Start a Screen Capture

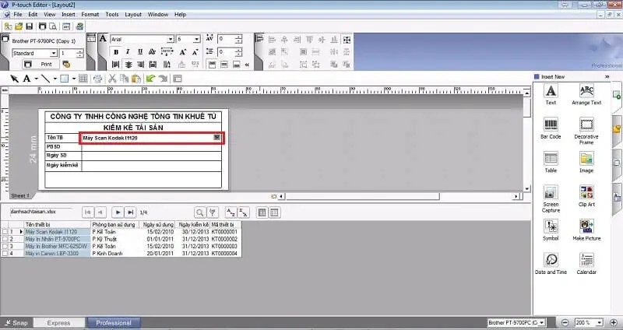(x=551, y=198)
